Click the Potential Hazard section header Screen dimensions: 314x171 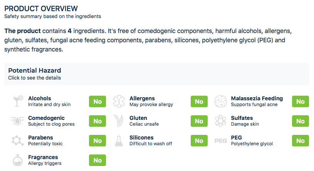tap(35, 71)
